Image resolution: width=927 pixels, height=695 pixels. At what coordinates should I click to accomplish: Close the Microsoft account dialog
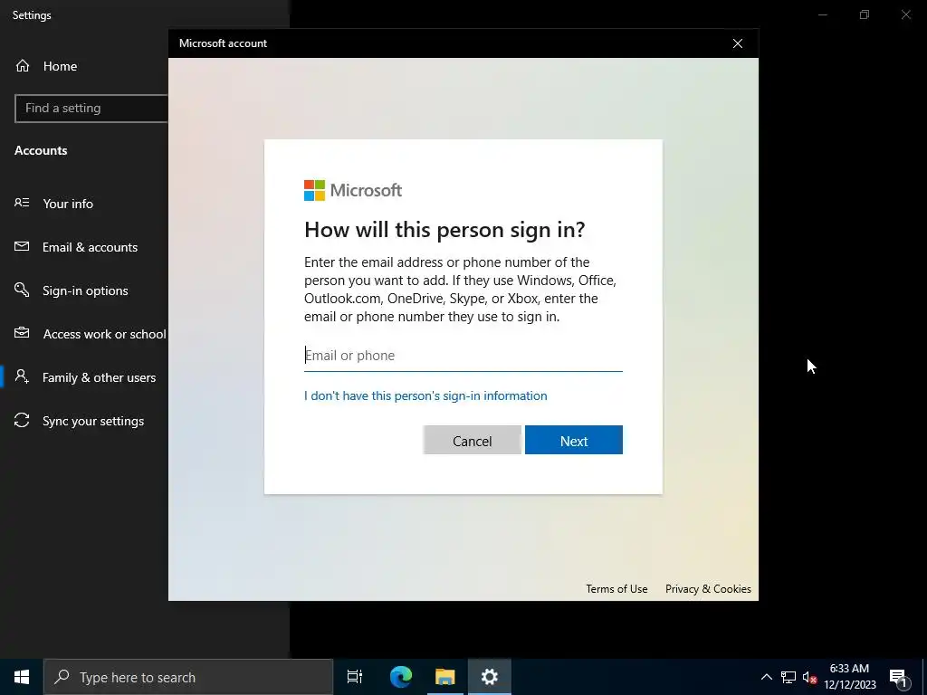point(737,43)
